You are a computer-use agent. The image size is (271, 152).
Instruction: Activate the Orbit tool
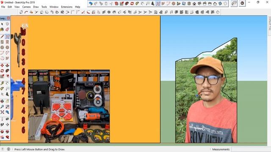click(2, 101)
